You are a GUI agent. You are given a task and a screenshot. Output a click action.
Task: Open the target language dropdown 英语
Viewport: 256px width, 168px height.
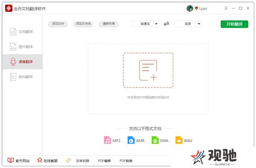pyautogui.click(x=188, y=24)
